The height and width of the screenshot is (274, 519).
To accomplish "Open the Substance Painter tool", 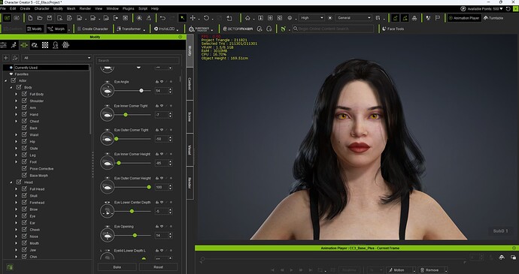I will click(x=199, y=29).
